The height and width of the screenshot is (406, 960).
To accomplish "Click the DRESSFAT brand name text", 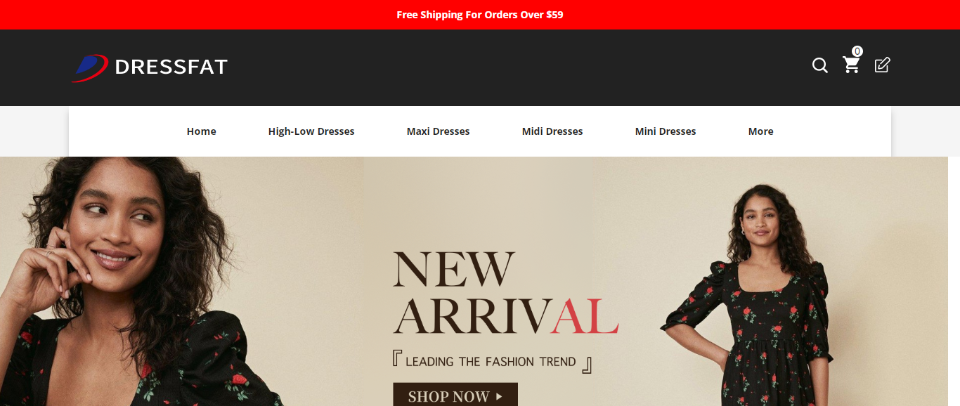I will pos(171,67).
